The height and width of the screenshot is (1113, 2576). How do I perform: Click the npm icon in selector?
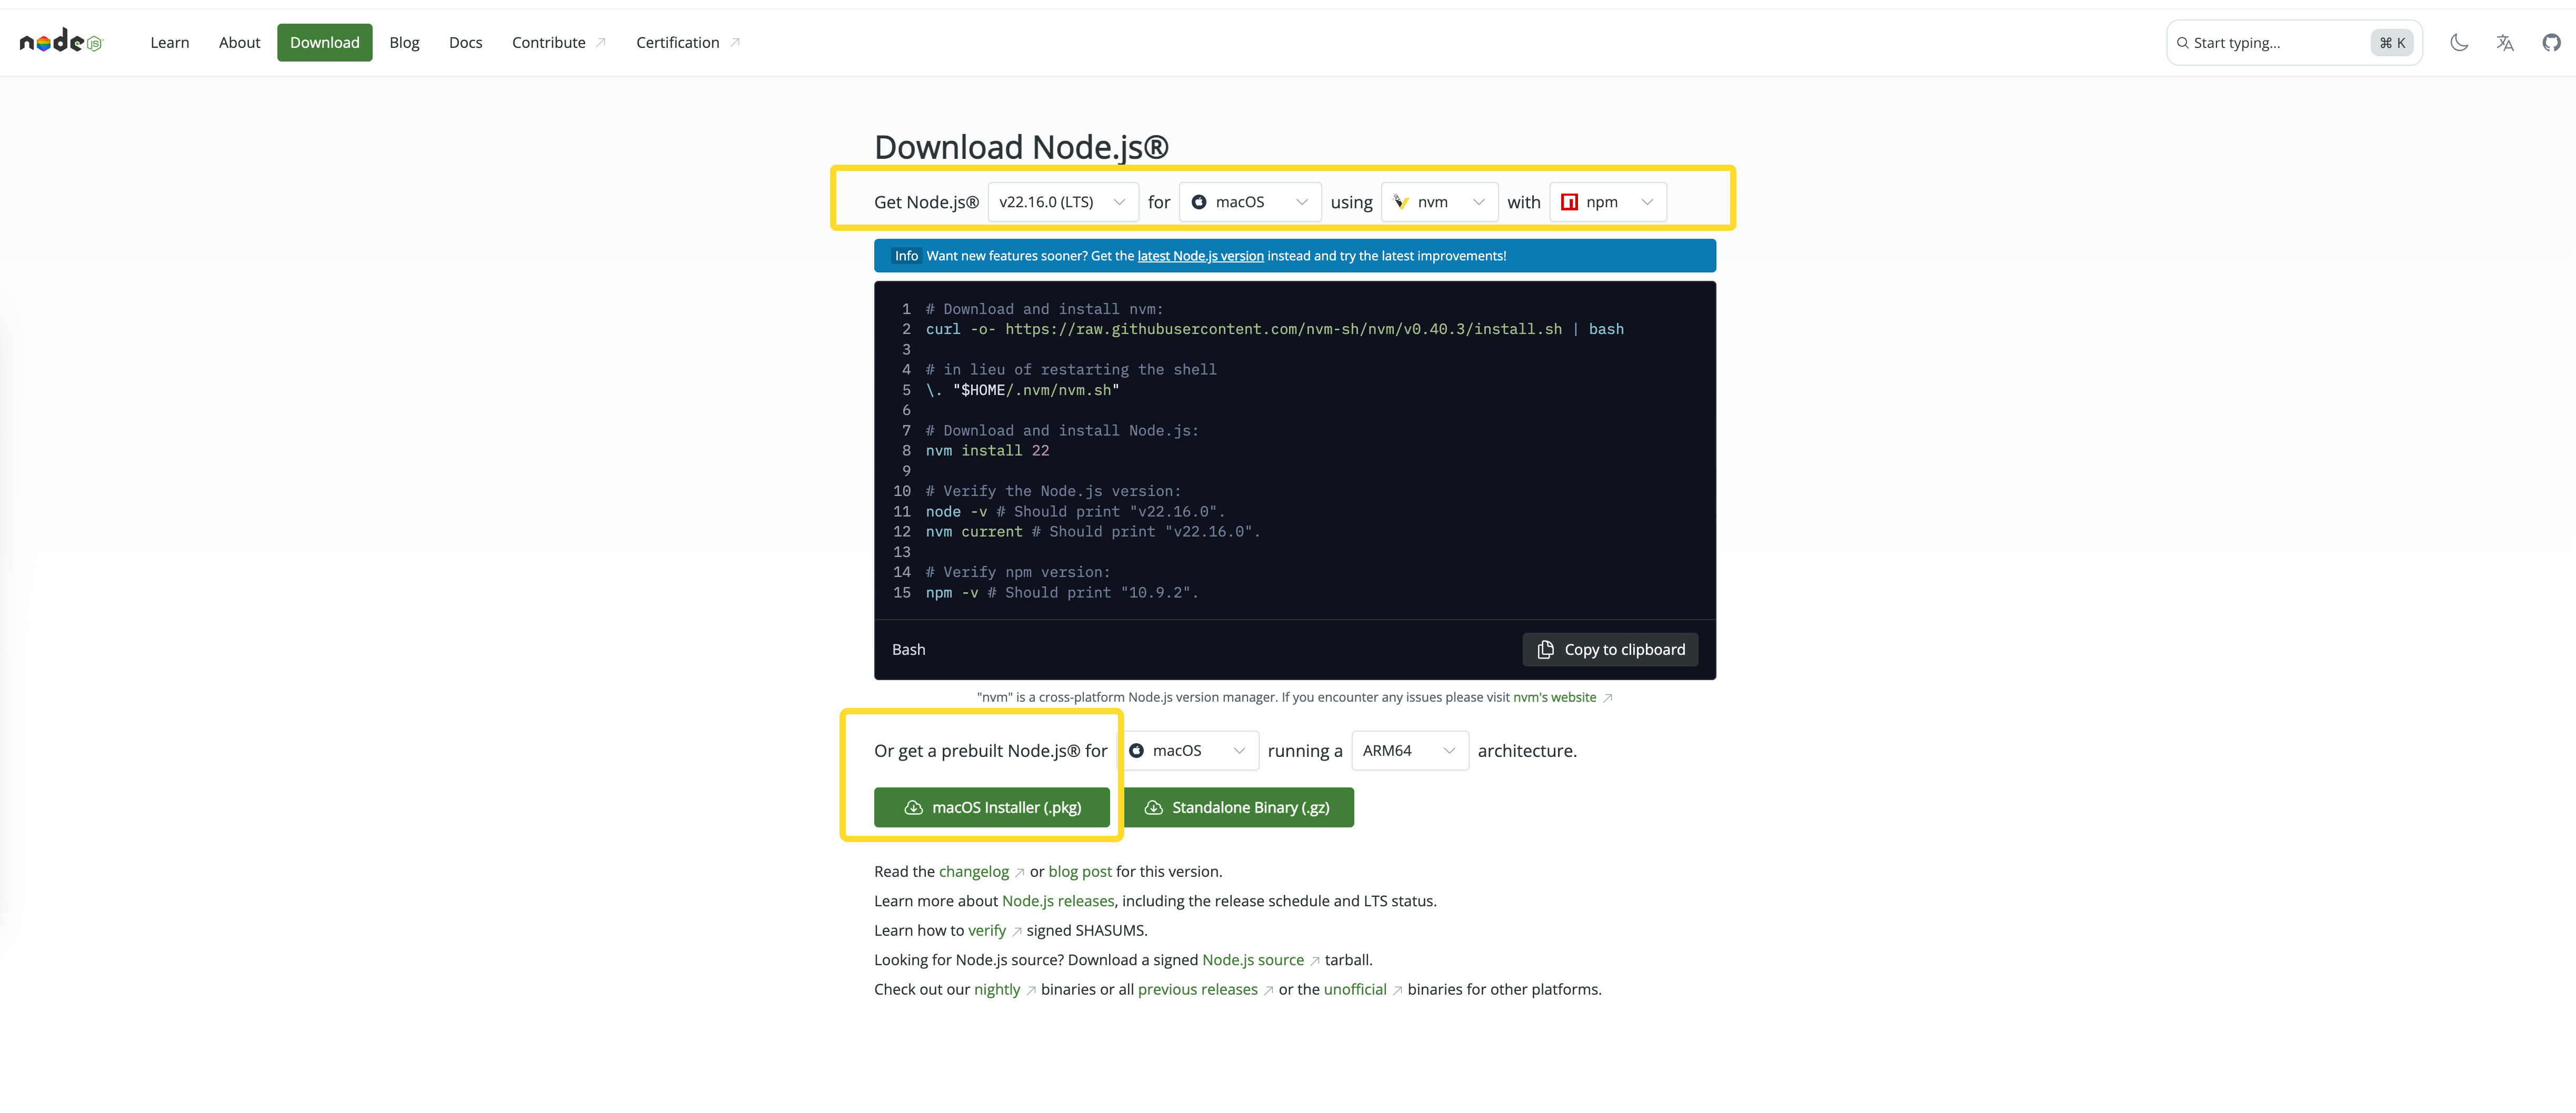coord(1569,202)
